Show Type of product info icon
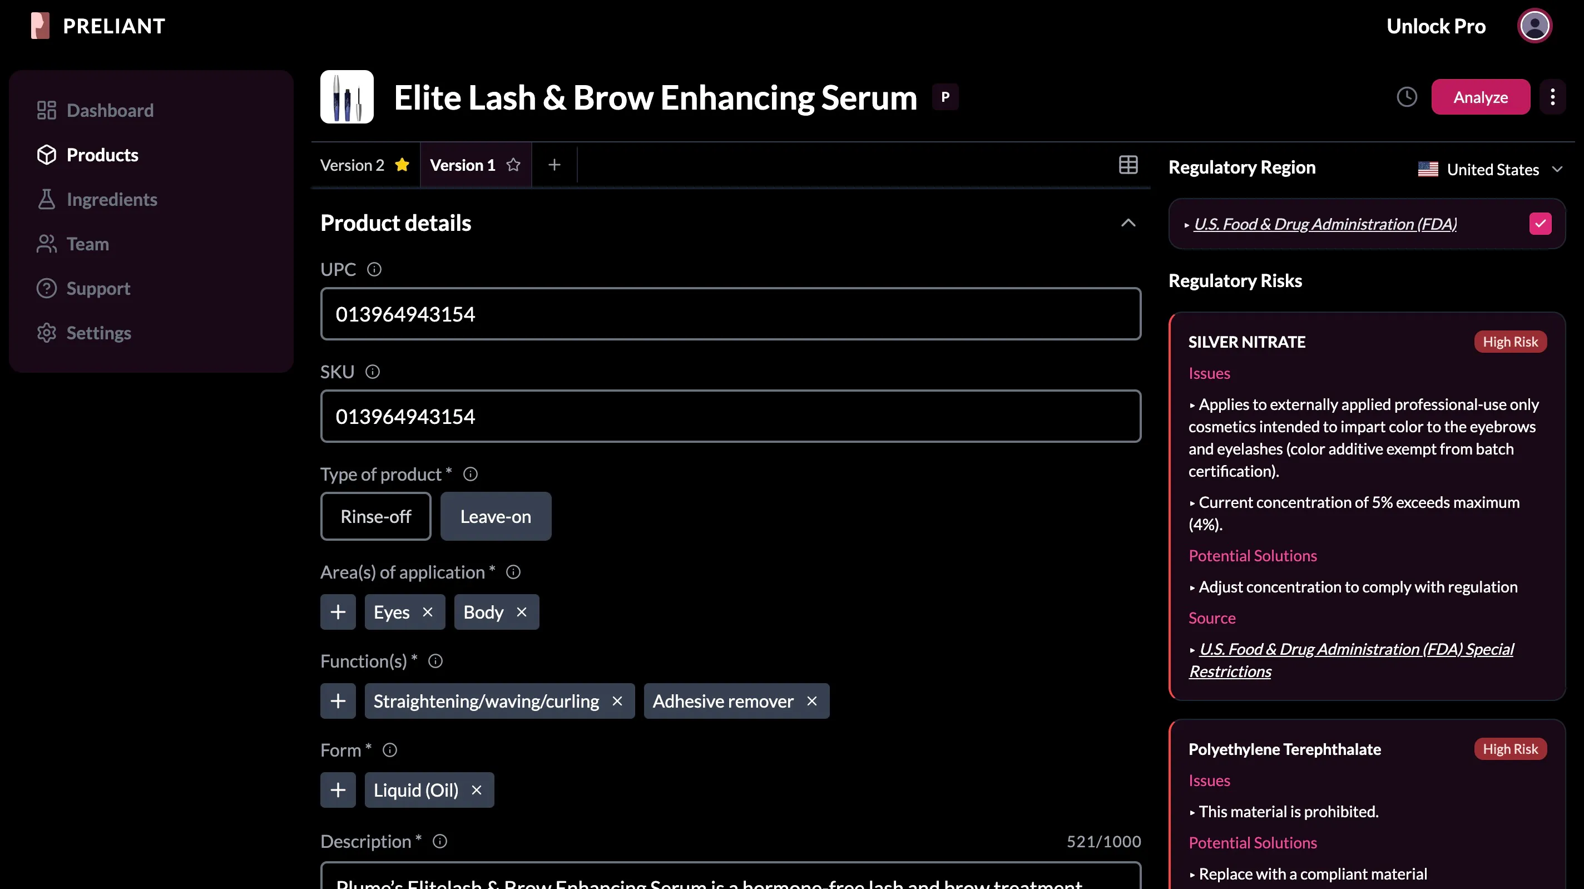The width and height of the screenshot is (1584, 889). (470, 475)
